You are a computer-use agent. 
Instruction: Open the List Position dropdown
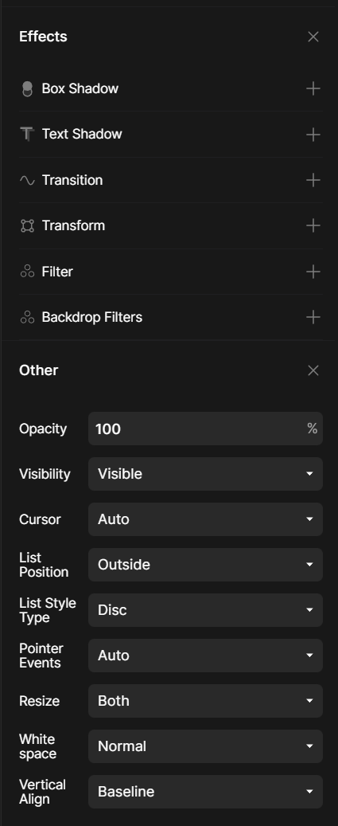205,565
